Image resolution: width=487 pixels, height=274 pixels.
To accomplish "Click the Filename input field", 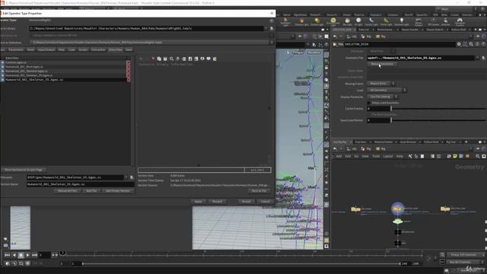I will click(75, 177).
